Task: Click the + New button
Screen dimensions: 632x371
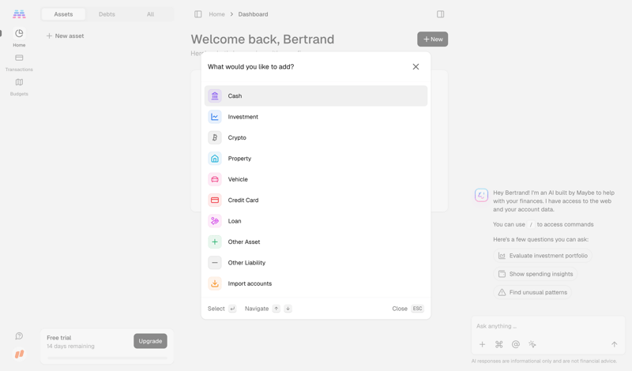Action: coord(432,39)
